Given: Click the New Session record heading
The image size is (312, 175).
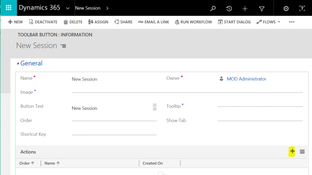Looking at the screenshot, I should [x=37, y=46].
